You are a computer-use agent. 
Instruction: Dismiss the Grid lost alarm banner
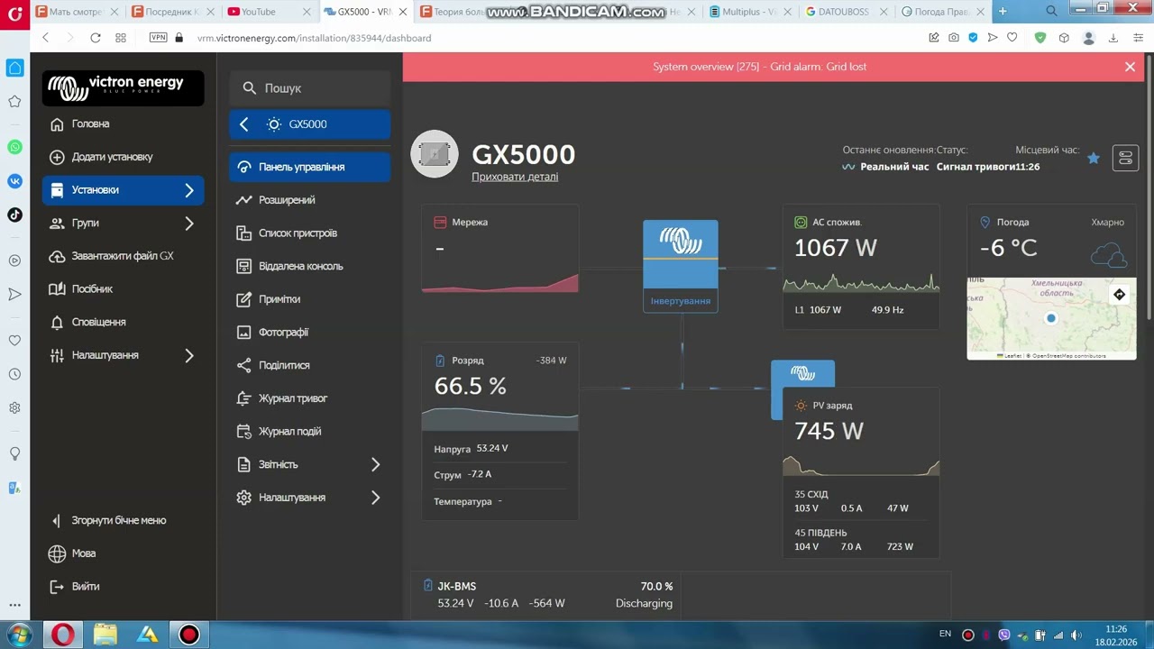pyautogui.click(x=1130, y=67)
